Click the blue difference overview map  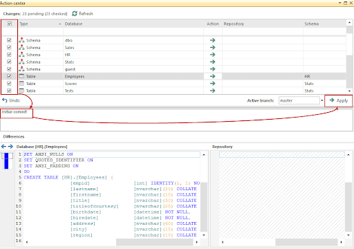point(6,160)
